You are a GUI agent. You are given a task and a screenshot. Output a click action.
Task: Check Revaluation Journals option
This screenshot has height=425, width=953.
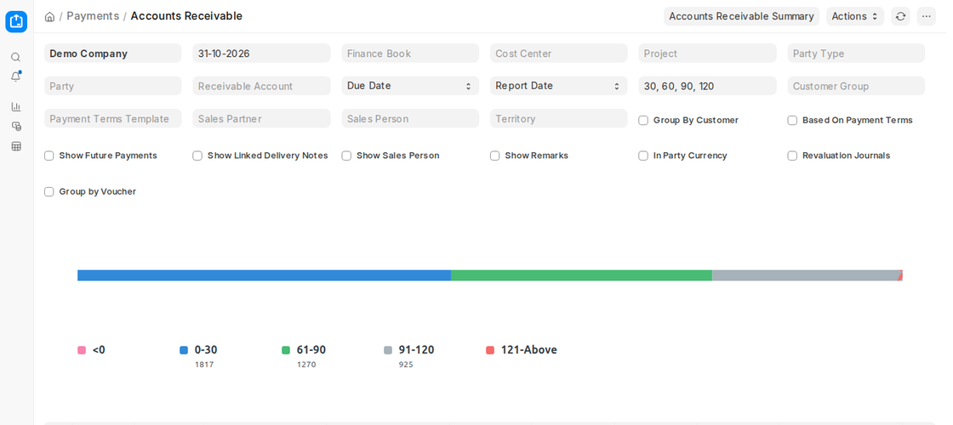click(x=792, y=156)
